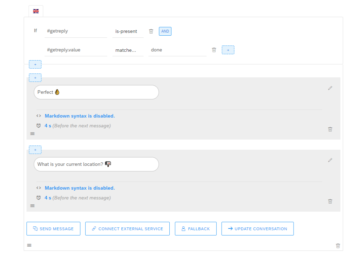
Task: Delete the entire condition group at bottom
Action: (x=338, y=246)
